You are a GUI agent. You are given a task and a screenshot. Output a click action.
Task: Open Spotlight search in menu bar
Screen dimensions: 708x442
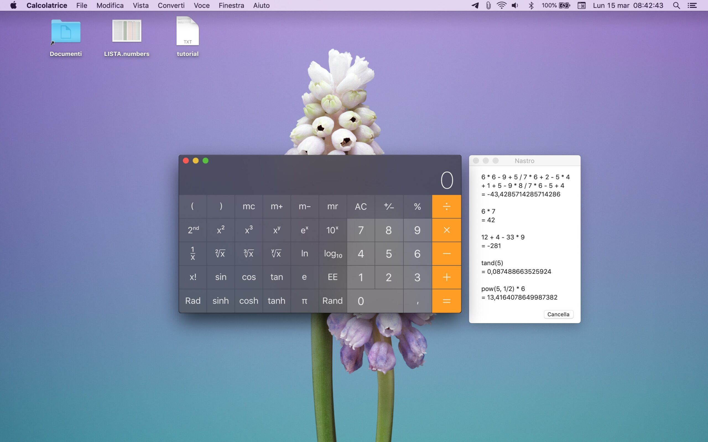point(676,6)
